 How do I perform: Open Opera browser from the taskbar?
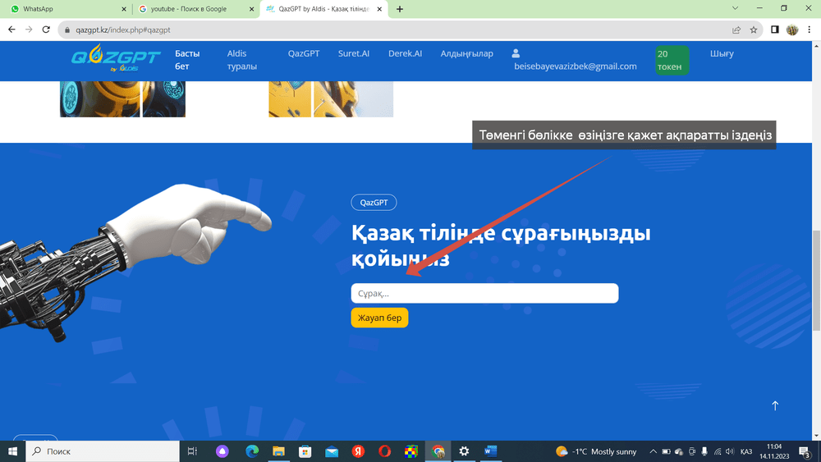point(384,451)
